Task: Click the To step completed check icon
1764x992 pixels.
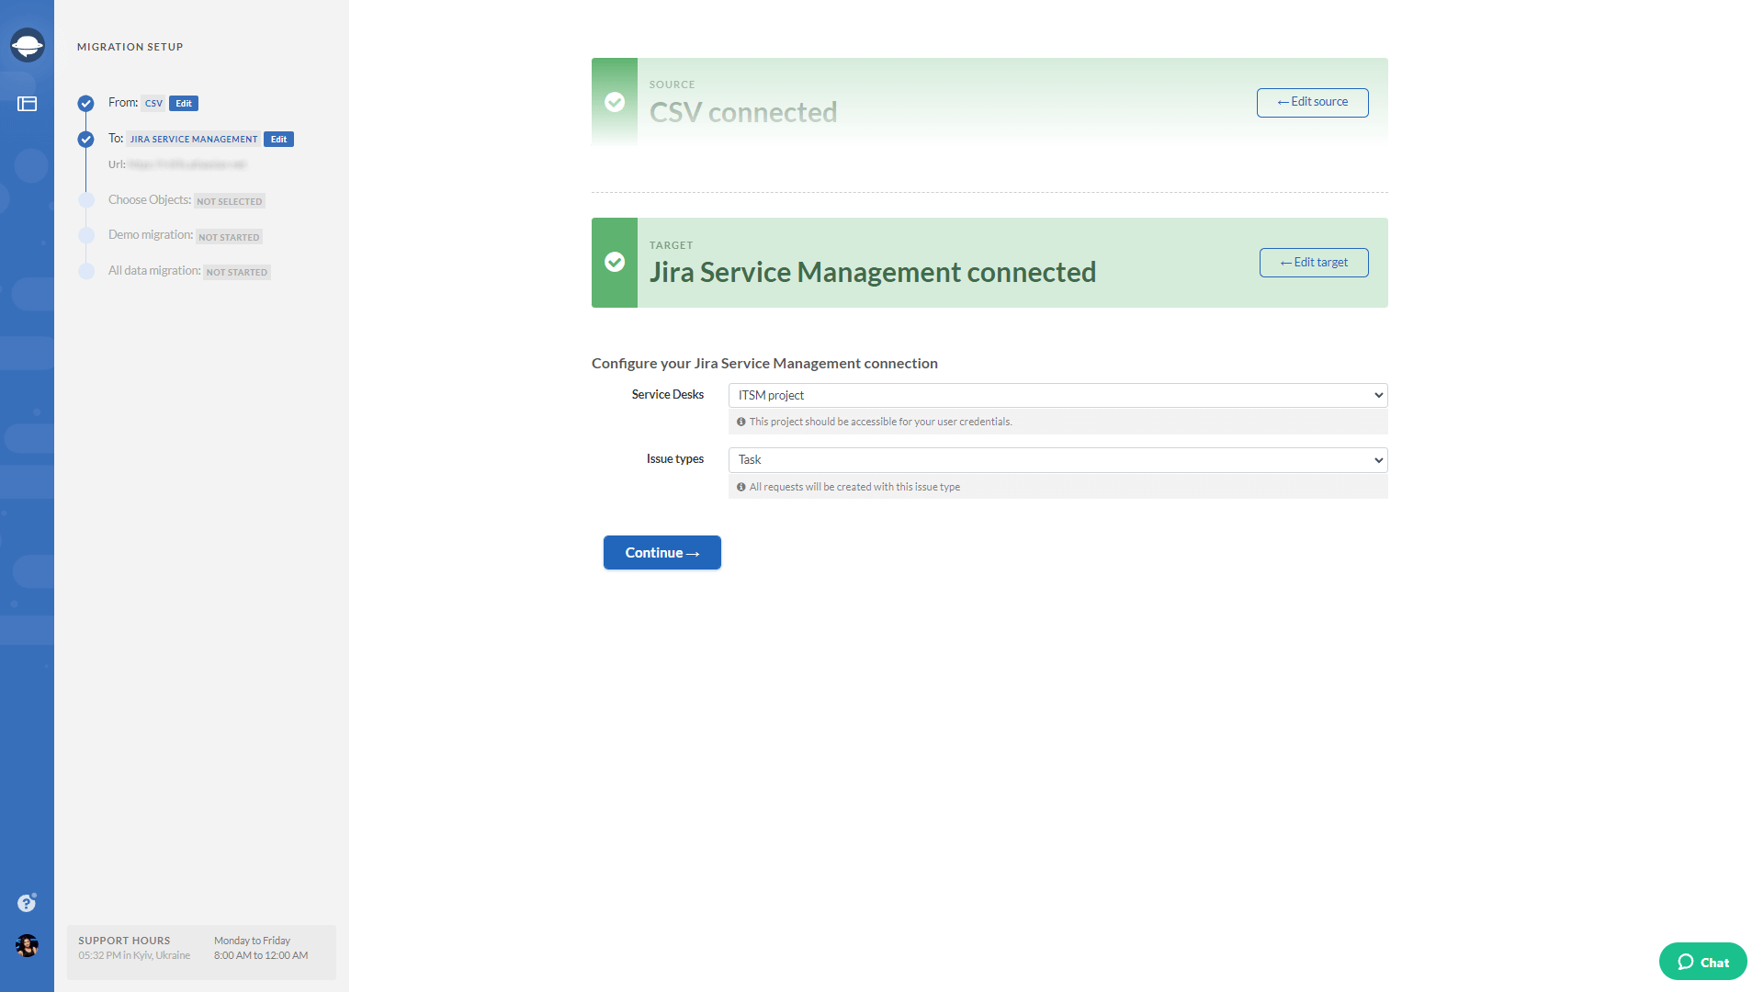Action: [x=85, y=140]
